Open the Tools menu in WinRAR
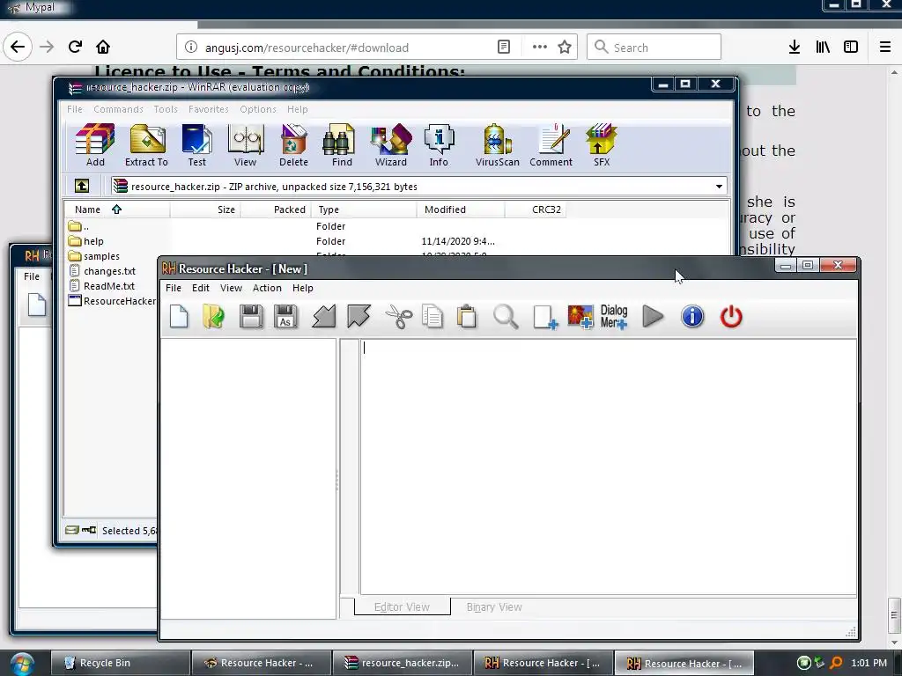Screen dimensions: 902x676 tap(165, 109)
